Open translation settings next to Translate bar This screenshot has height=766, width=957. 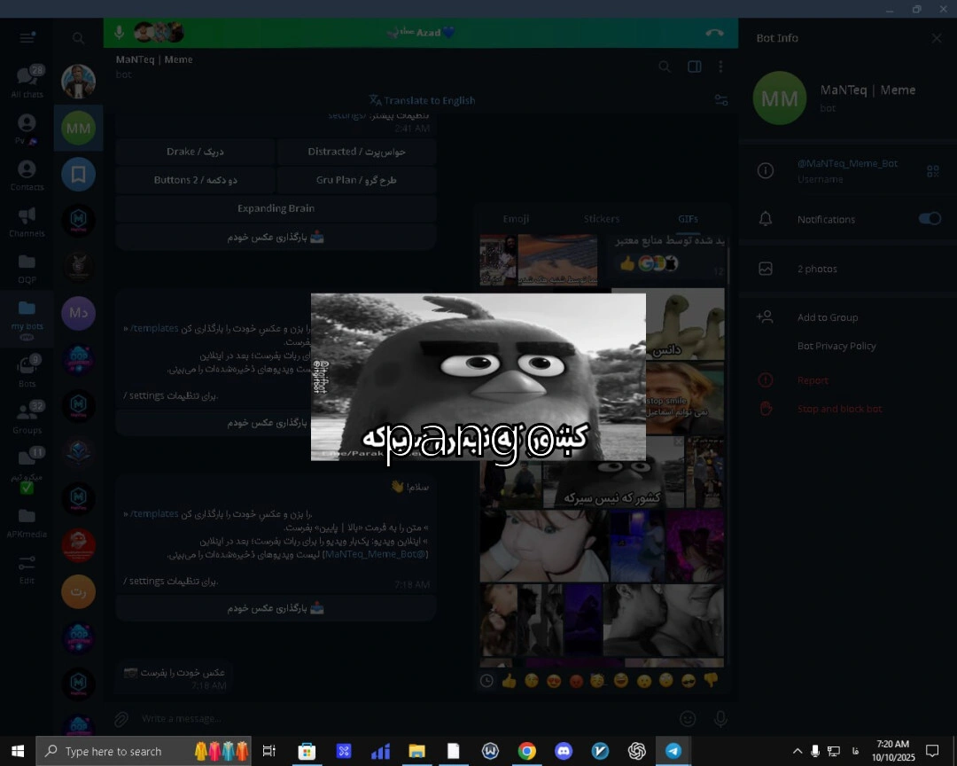tap(721, 100)
